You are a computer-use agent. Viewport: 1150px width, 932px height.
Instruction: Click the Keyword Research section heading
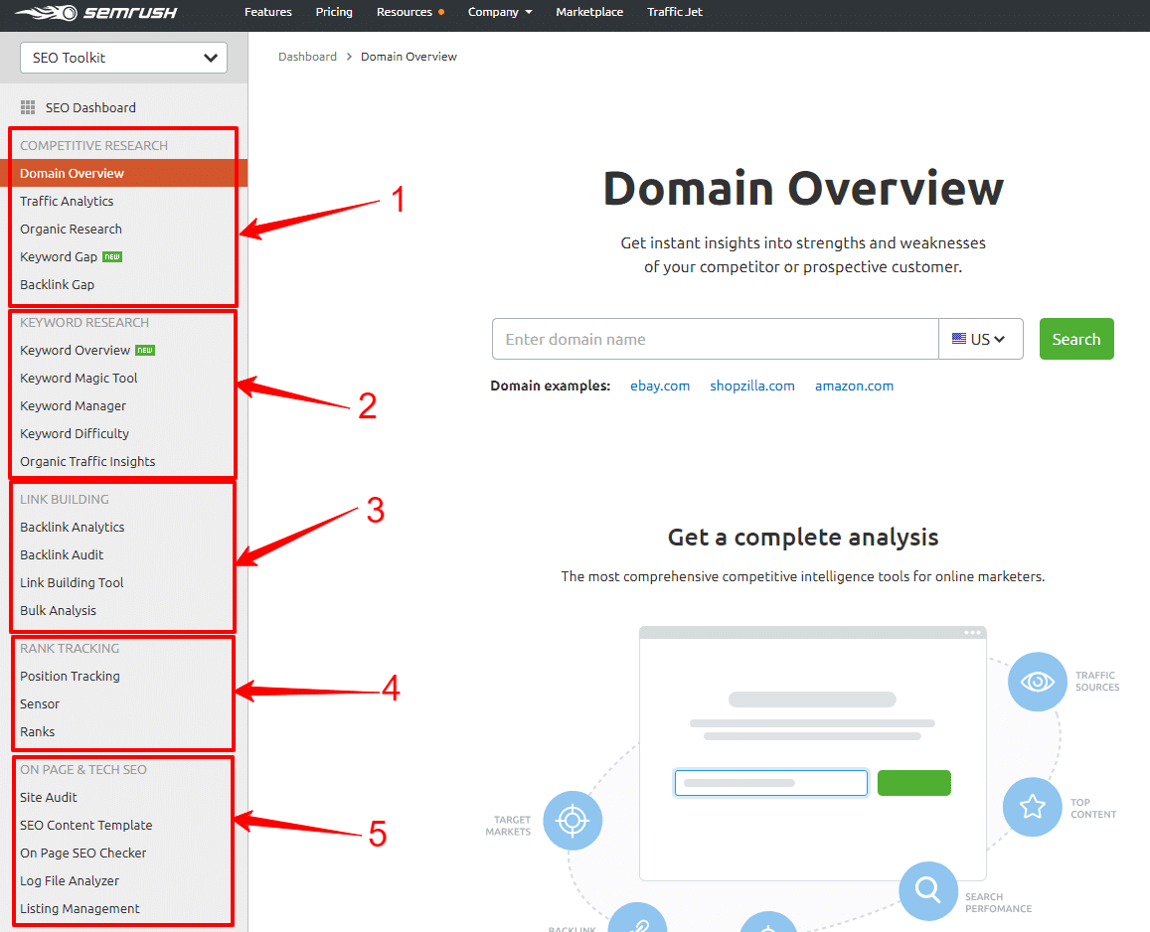(84, 323)
